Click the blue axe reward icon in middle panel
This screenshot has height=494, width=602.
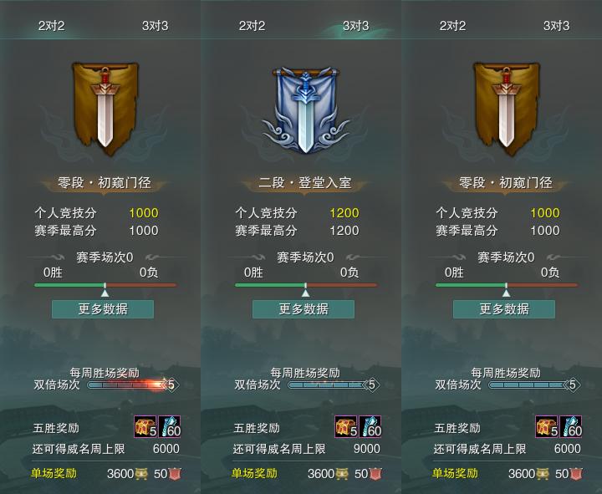[370, 426]
